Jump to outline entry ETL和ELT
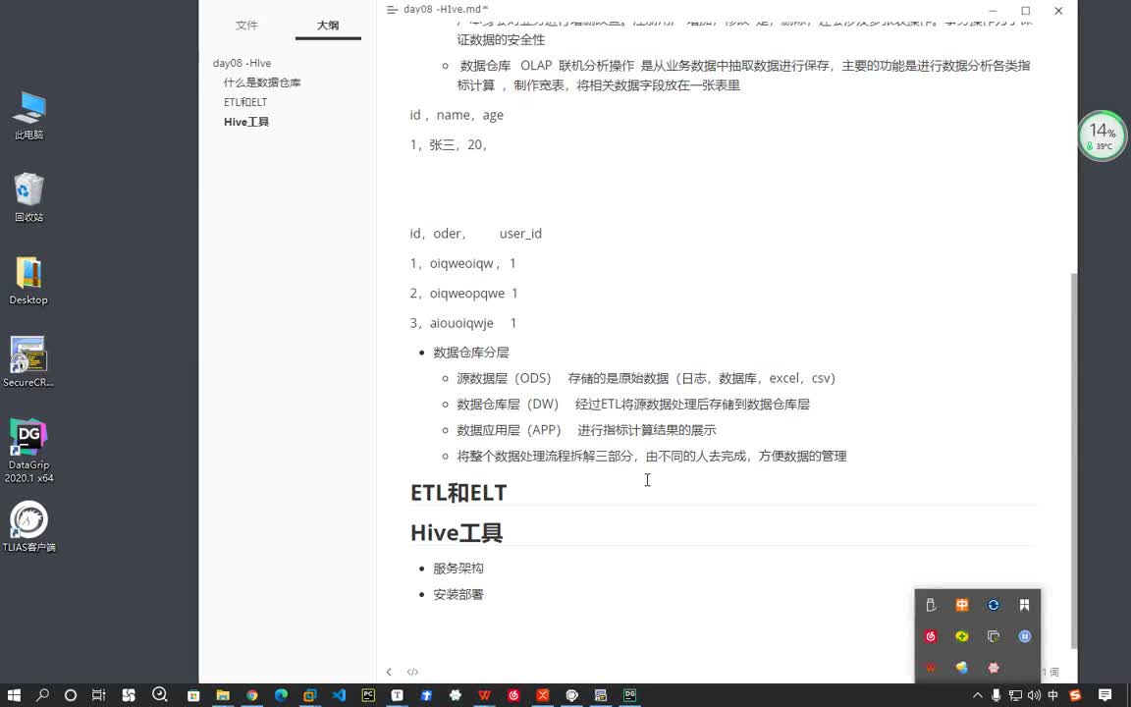The image size is (1131, 707). coord(245,102)
